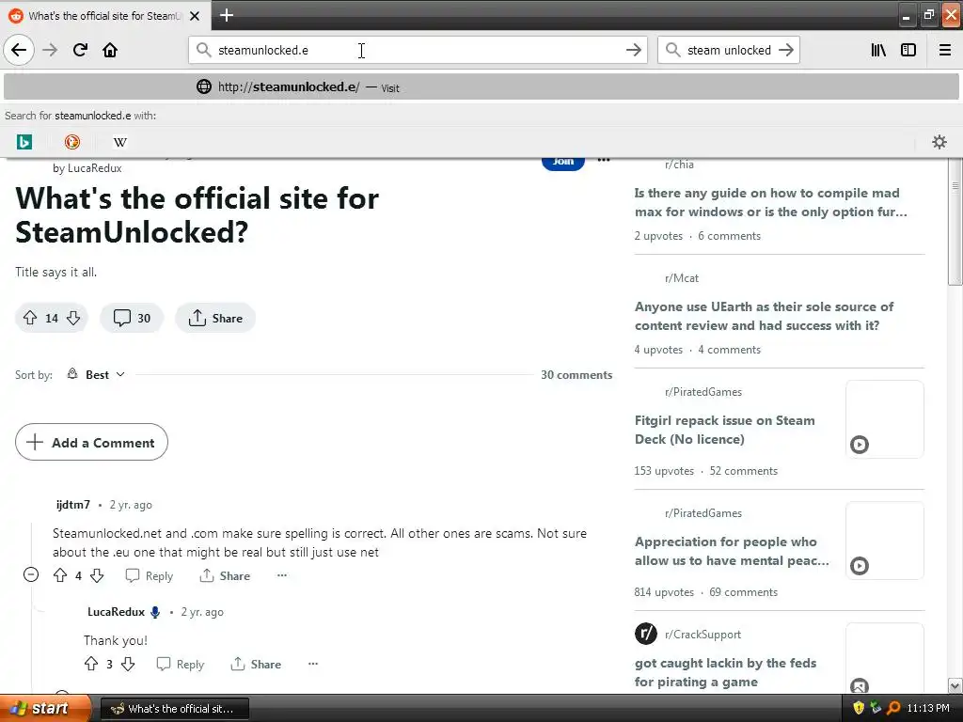Submit the search box query arrow
The width and height of the screenshot is (963, 722).
point(786,50)
